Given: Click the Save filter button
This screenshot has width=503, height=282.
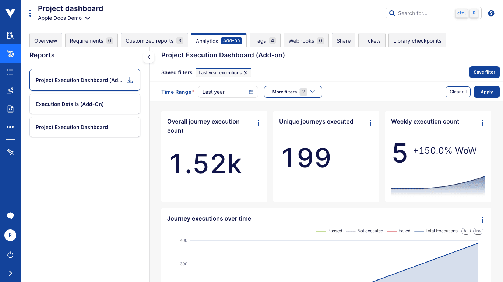Looking at the screenshot, I should 484,72.
